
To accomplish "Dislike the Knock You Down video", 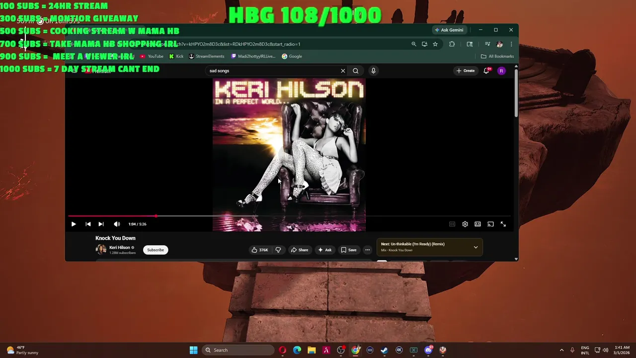I will point(278,250).
